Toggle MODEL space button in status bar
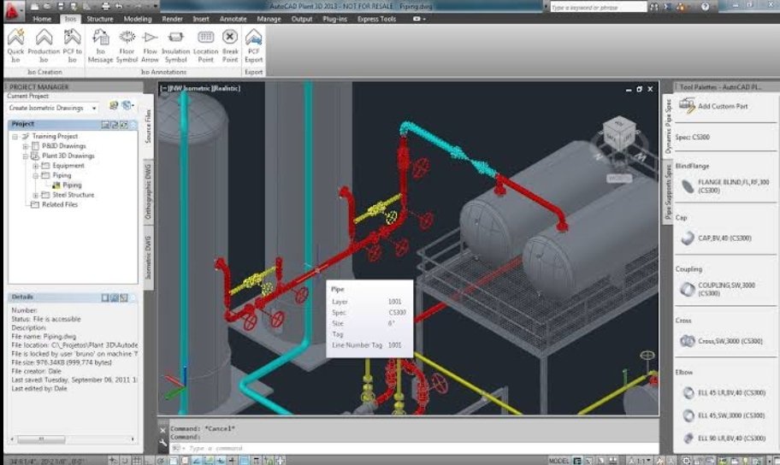780x465 pixels. [558, 460]
